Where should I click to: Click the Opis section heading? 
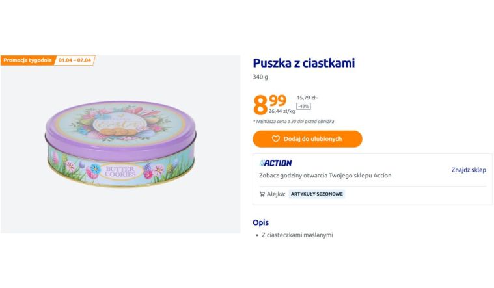260,222
